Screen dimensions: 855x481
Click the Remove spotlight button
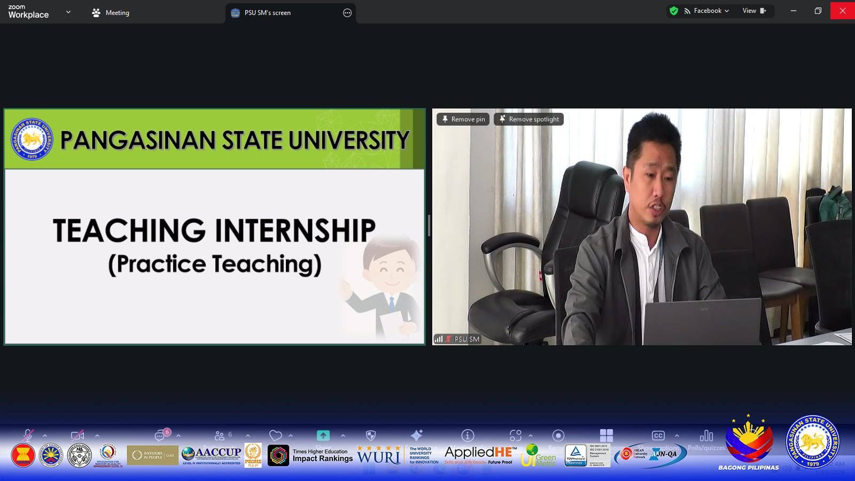pos(528,119)
